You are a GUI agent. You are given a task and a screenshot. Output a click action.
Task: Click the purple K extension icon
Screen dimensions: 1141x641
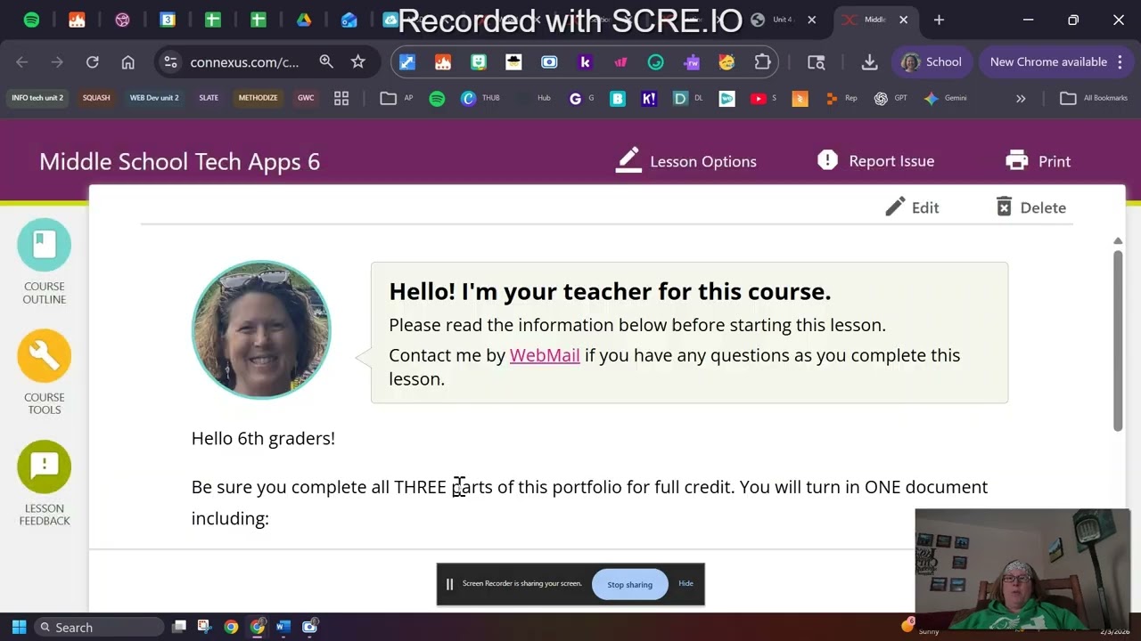click(x=585, y=62)
